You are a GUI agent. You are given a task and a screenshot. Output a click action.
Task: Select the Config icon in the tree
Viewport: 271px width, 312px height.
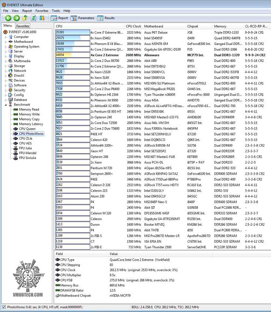11,95
